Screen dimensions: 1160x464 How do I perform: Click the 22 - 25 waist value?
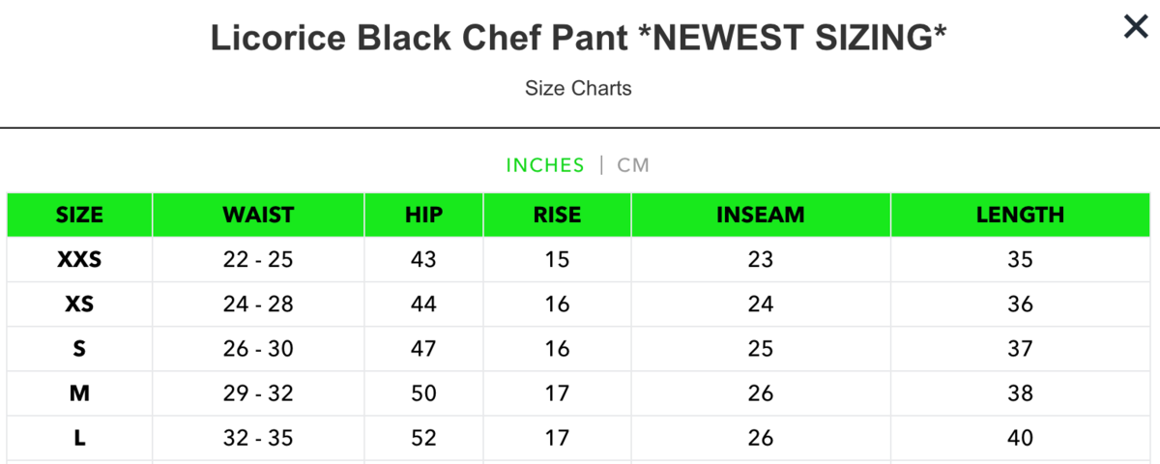258,259
